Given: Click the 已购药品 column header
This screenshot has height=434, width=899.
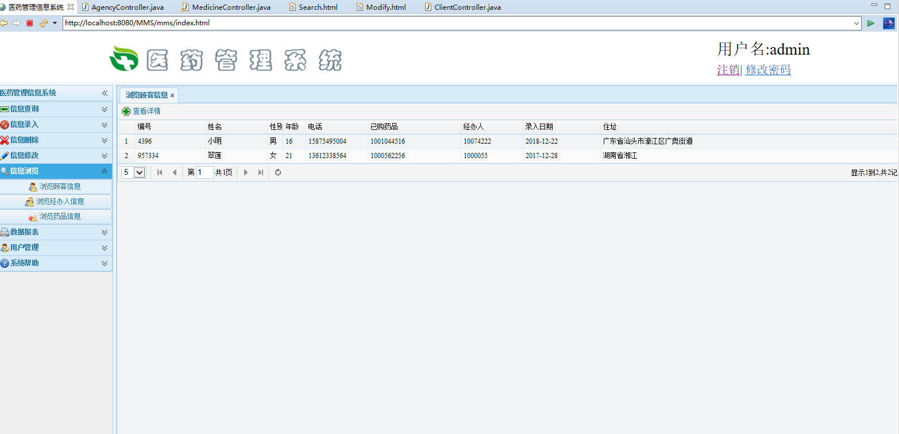Looking at the screenshot, I should click(415, 127).
